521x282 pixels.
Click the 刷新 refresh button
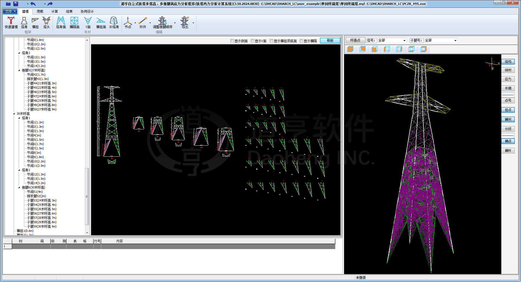pos(330,40)
